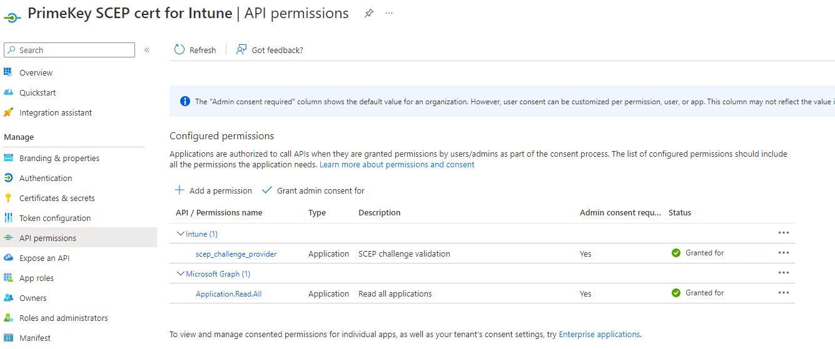Click the Refresh icon in toolbar
The image size is (835, 349).
click(180, 50)
